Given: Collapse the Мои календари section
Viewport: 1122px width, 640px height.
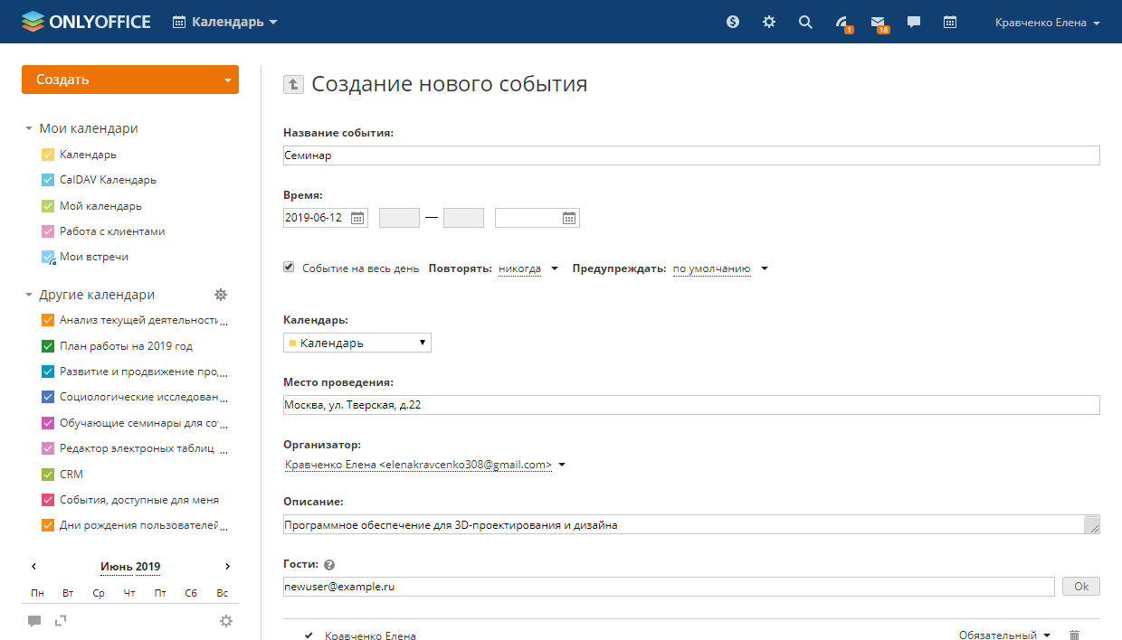Looking at the screenshot, I should pos(29,128).
